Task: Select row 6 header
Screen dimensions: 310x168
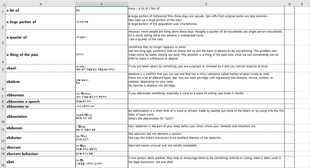Action: 3,82
